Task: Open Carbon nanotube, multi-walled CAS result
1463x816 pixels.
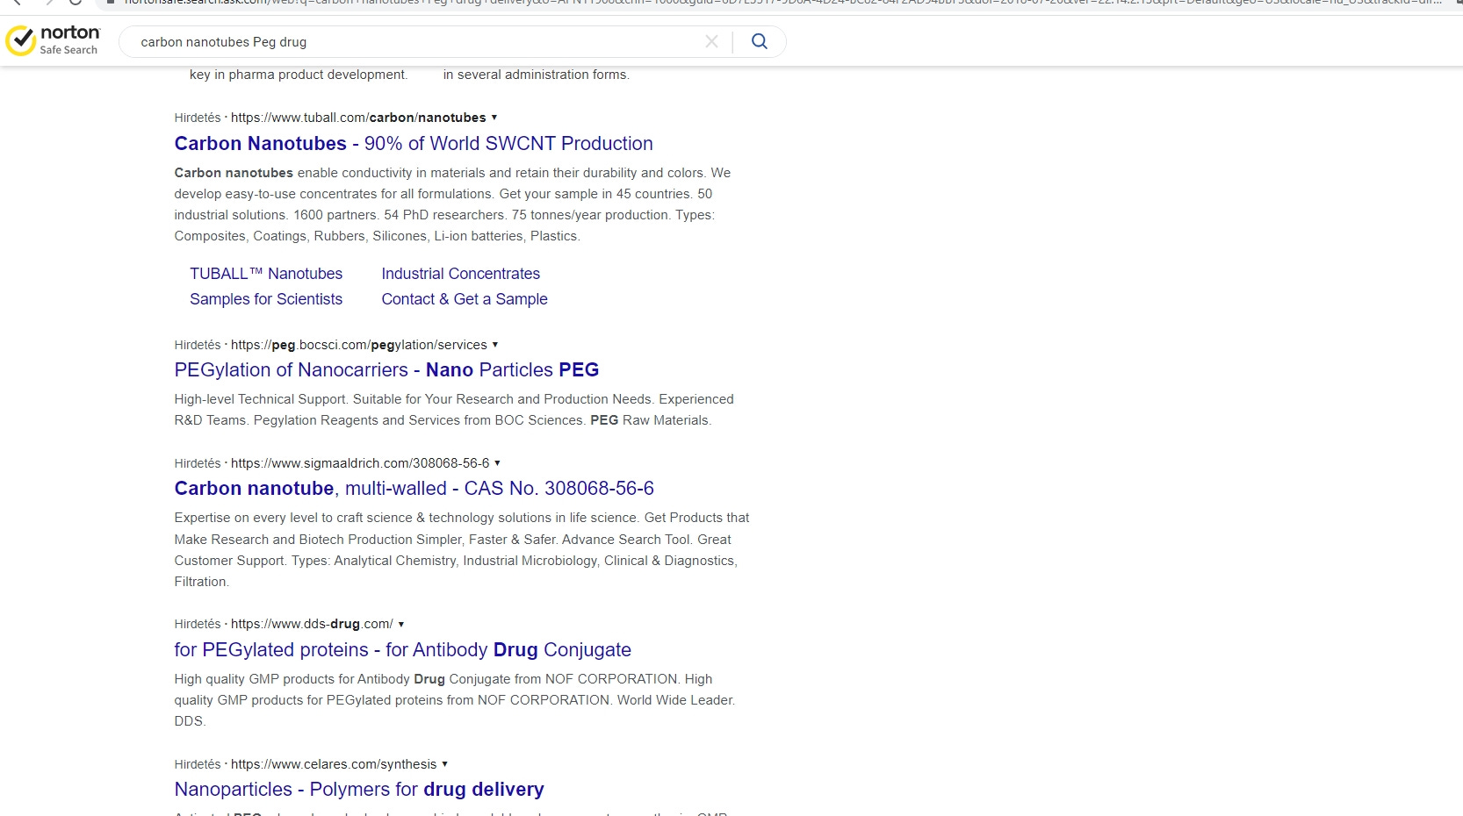Action: 414,489
